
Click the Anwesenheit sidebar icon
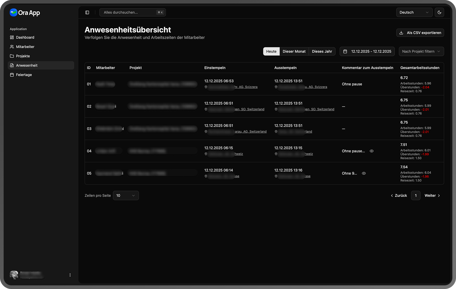(12, 65)
